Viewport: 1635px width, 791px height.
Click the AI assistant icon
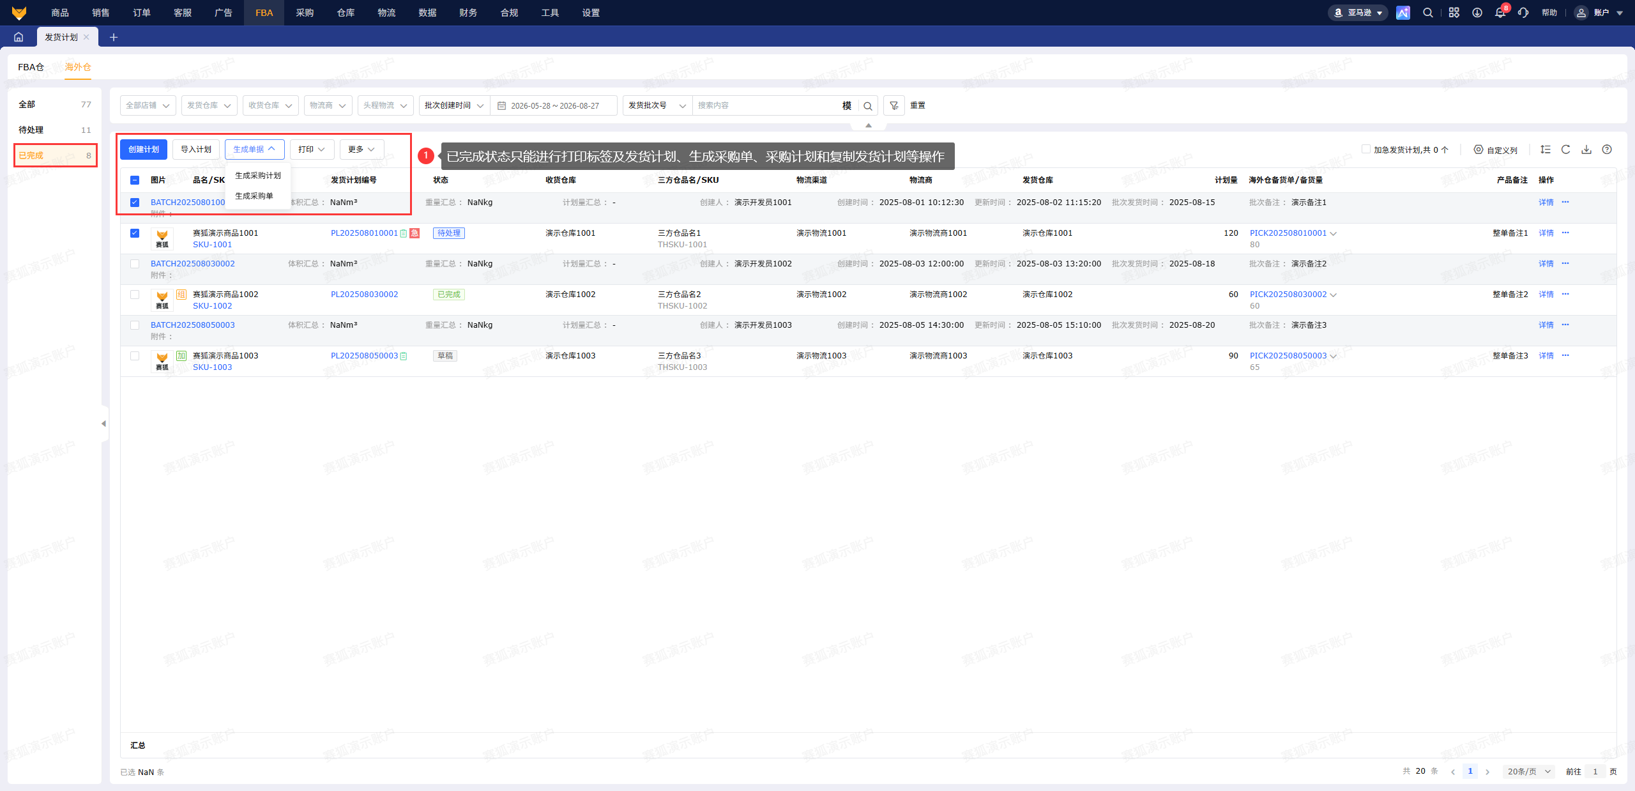pyautogui.click(x=1403, y=13)
